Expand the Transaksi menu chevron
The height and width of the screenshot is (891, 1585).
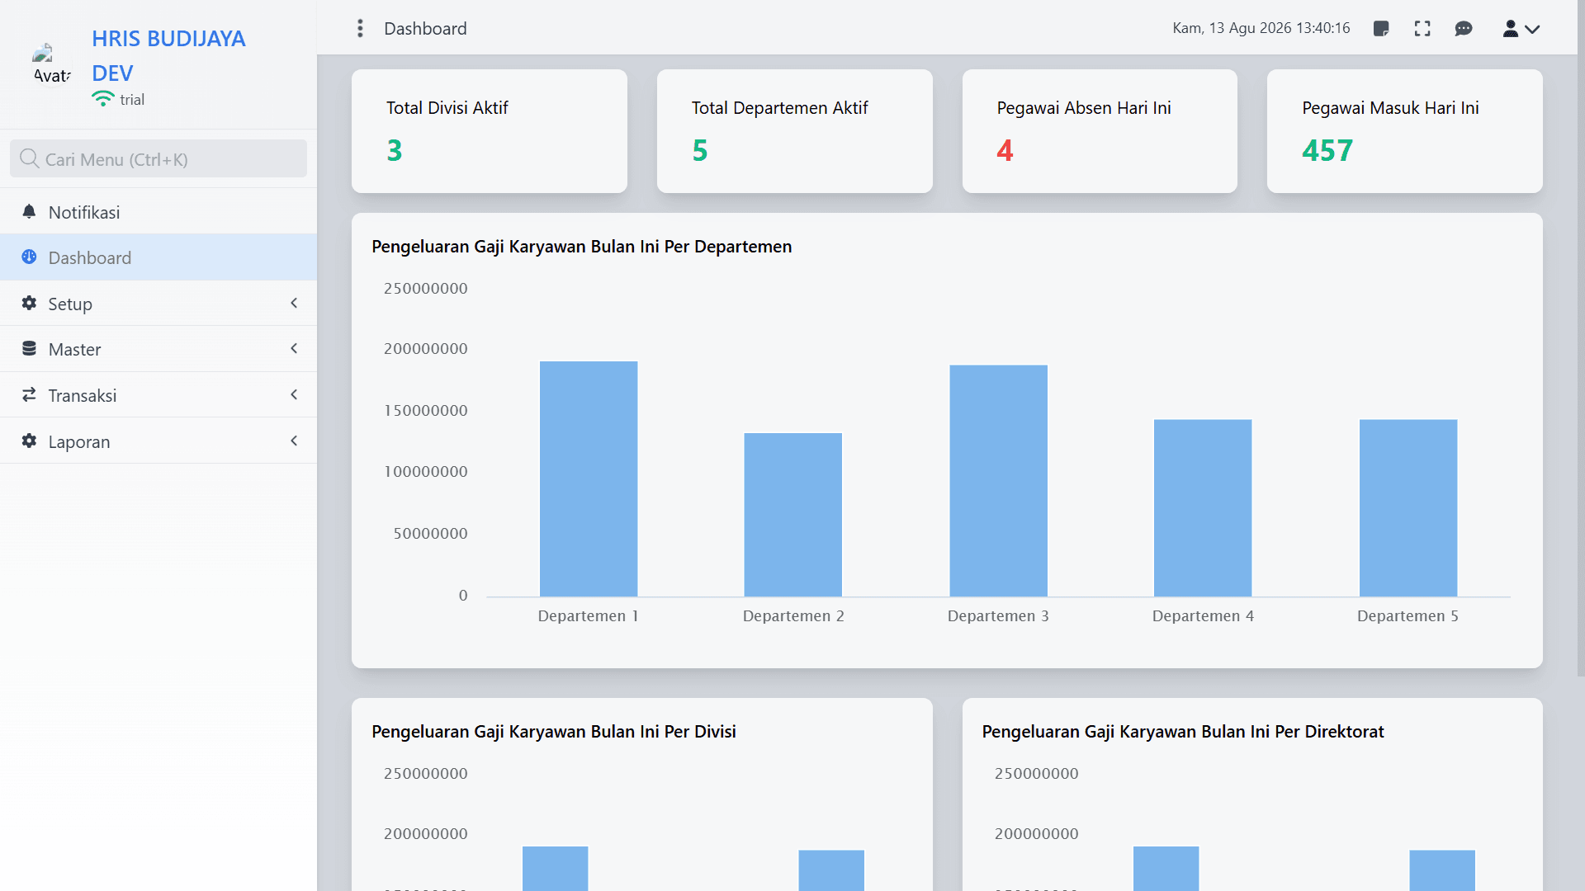[294, 394]
